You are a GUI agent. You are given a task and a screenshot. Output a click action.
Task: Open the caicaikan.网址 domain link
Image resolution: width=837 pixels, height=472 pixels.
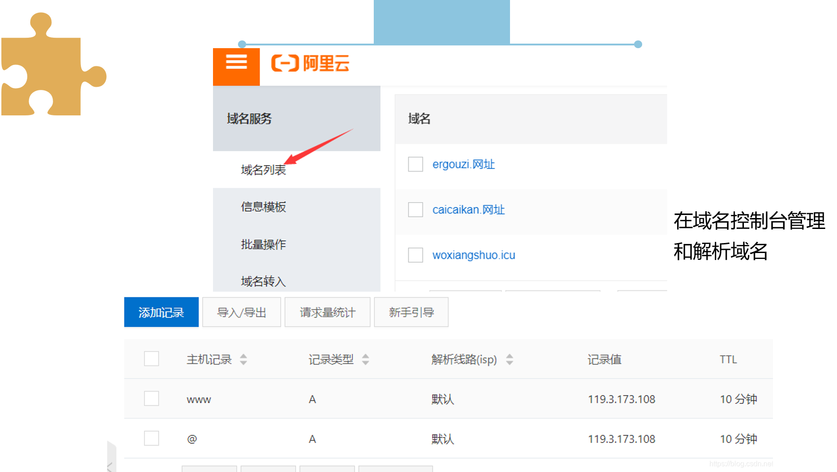tap(469, 209)
